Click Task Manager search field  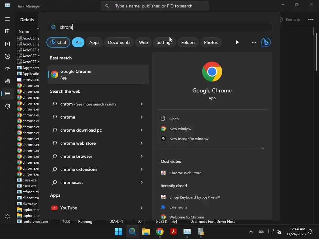coord(155,6)
